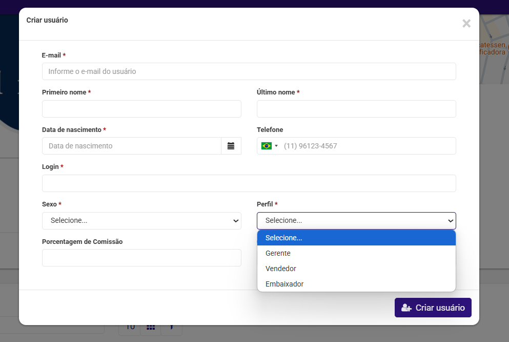The width and height of the screenshot is (509, 342).
Task: Click into the E-mail input field
Action: [x=249, y=71]
